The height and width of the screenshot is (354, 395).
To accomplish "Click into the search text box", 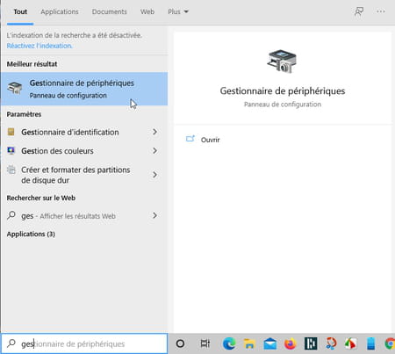I will pos(84,343).
